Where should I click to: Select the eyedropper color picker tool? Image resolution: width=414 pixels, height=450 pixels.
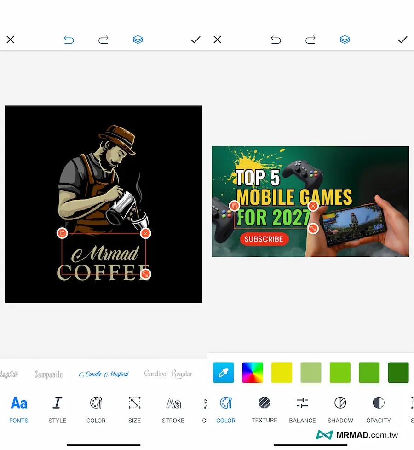224,373
